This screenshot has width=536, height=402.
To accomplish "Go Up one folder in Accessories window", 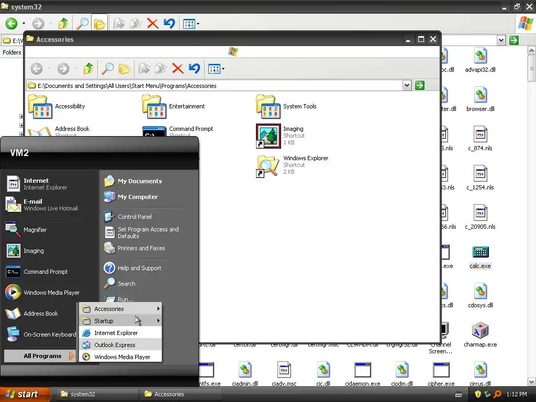I will [x=88, y=69].
